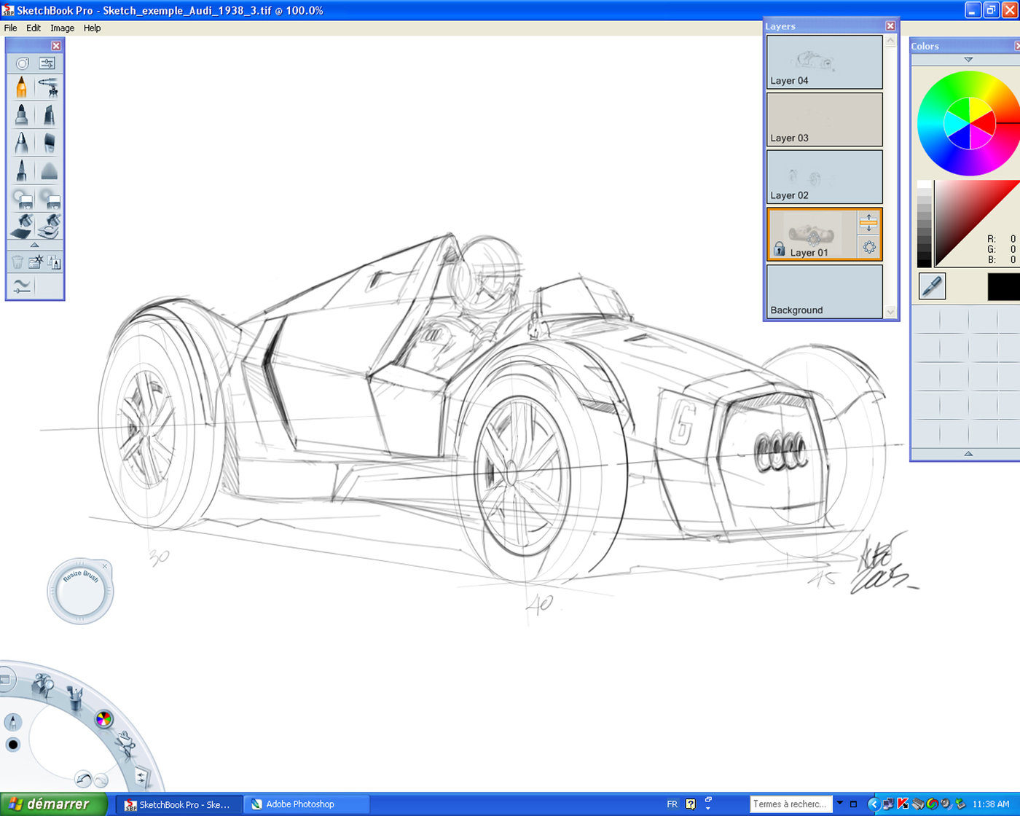
Task: Select Layer 02 in Layers panel
Action: [x=824, y=177]
